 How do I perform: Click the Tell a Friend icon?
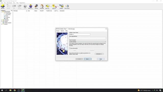click(67, 7)
